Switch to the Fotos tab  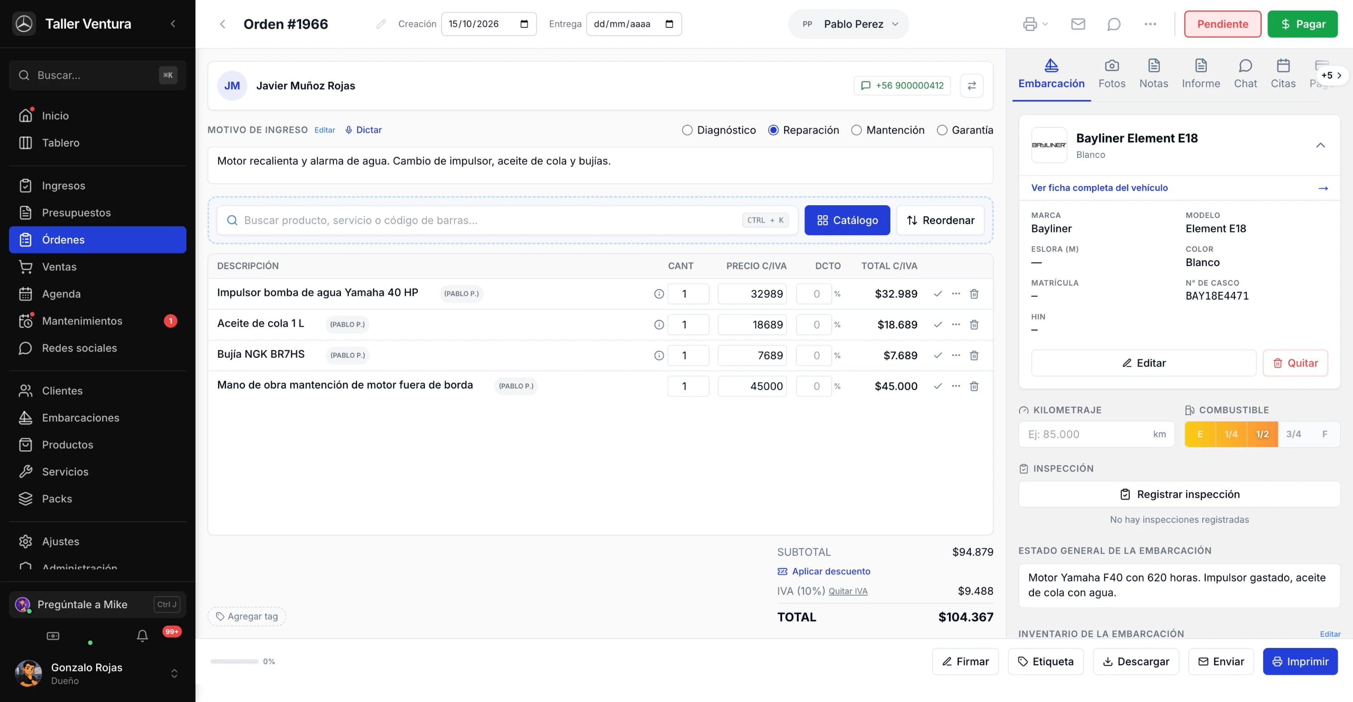tap(1111, 75)
